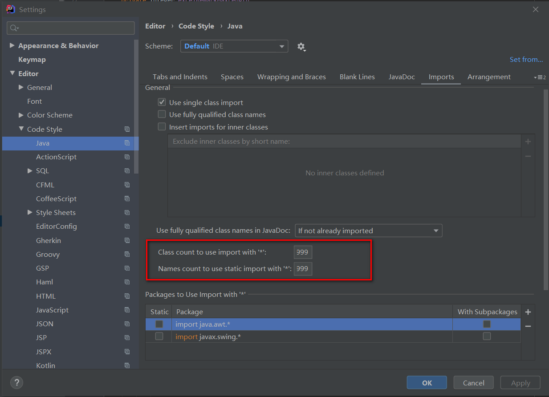Image resolution: width=549 pixels, height=397 pixels.
Task: Click the copy icon beside JSON
Action: point(127,324)
